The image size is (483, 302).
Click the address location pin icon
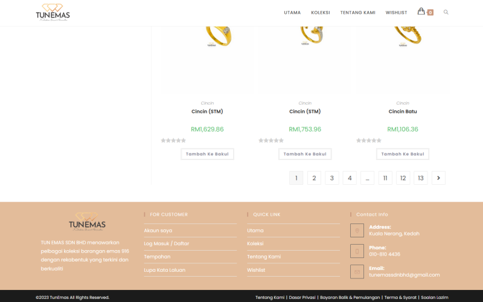coord(357,231)
